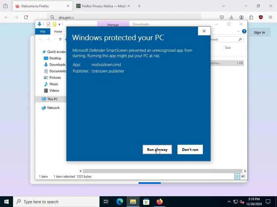Screen dimensions: 277x207
Task: Open File Explorer taskbar icon
Action: (x=133, y=202)
